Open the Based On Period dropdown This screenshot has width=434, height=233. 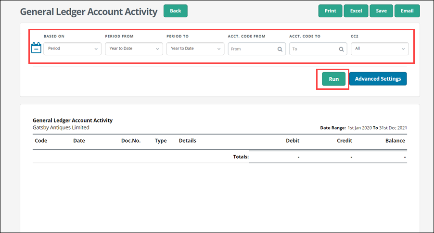click(x=73, y=49)
